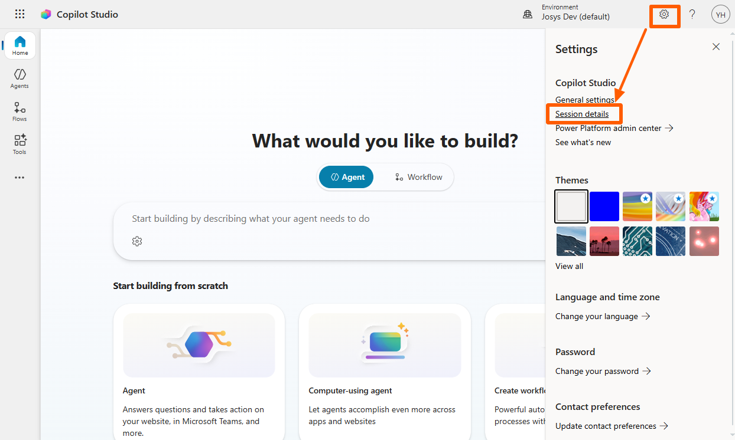Select the pink bokeh lights theme

pos(704,241)
